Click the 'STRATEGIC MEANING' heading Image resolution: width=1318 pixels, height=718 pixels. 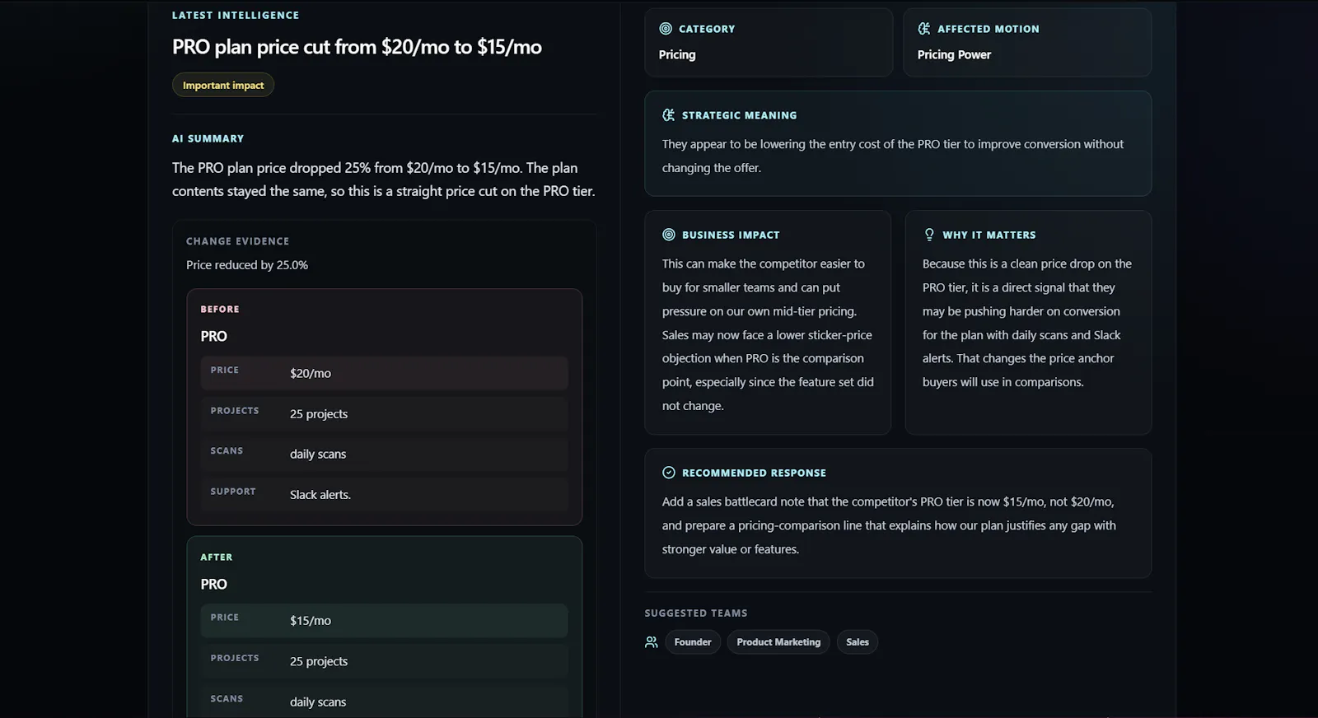click(739, 116)
